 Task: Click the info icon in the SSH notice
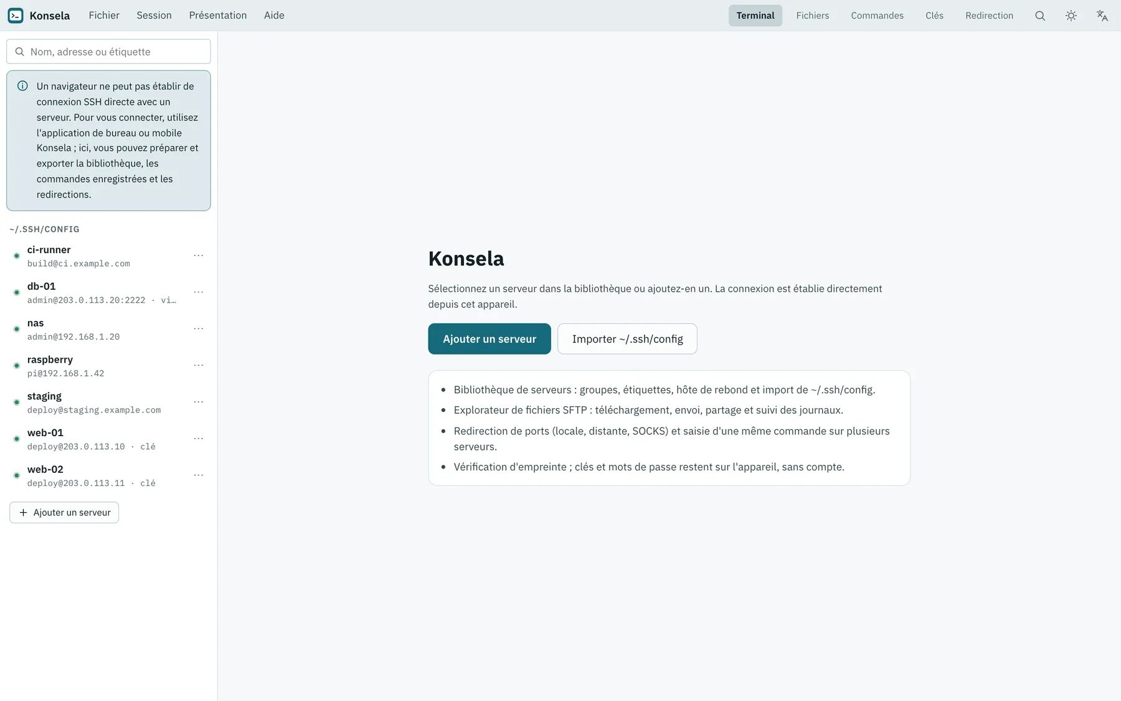tap(22, 86)
